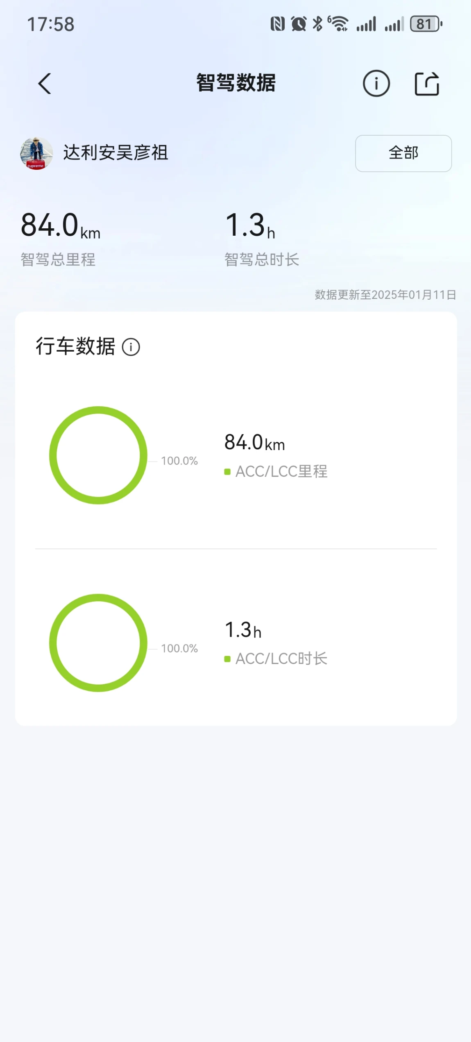Select the ACC/LCC时长 green ring chart
This screenshot has width=471, height=1042.
tap(98, 643)
